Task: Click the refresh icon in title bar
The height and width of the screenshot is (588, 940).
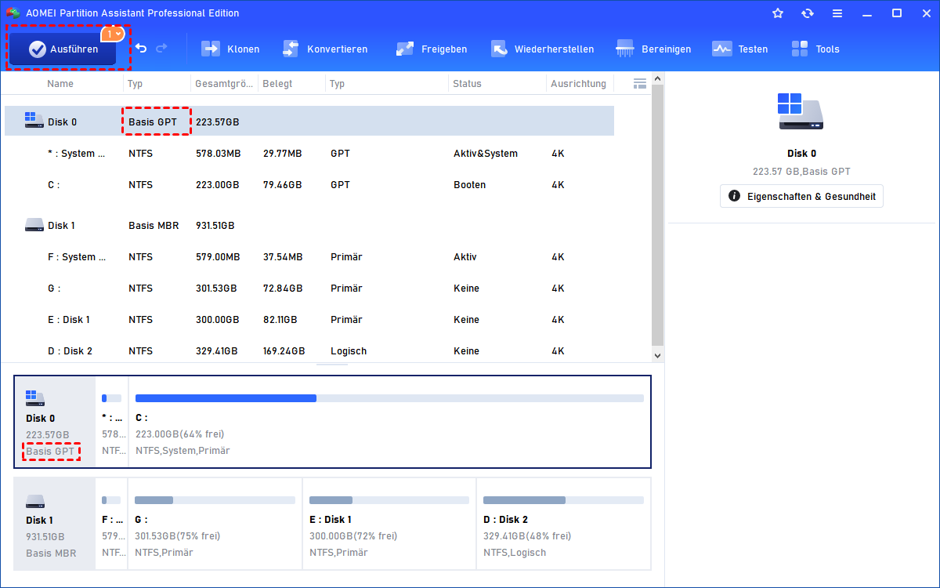Action: 808,13
